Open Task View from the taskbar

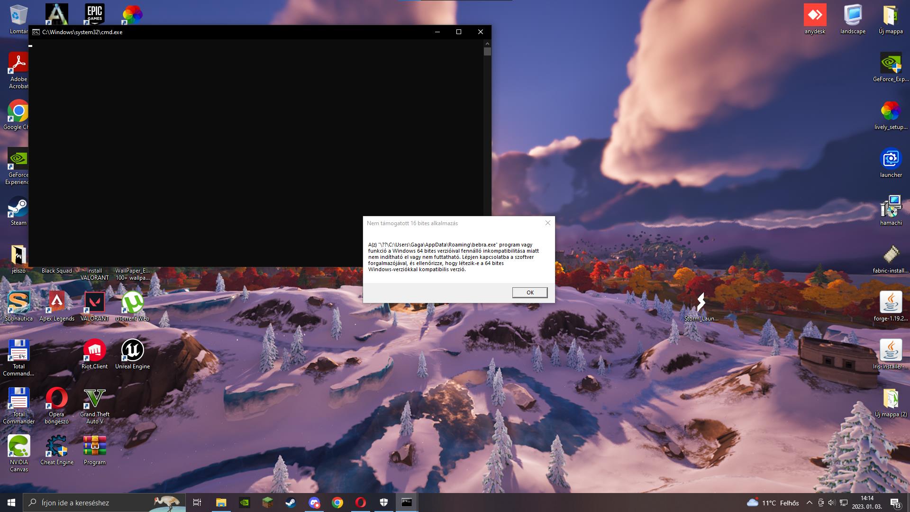197,503
